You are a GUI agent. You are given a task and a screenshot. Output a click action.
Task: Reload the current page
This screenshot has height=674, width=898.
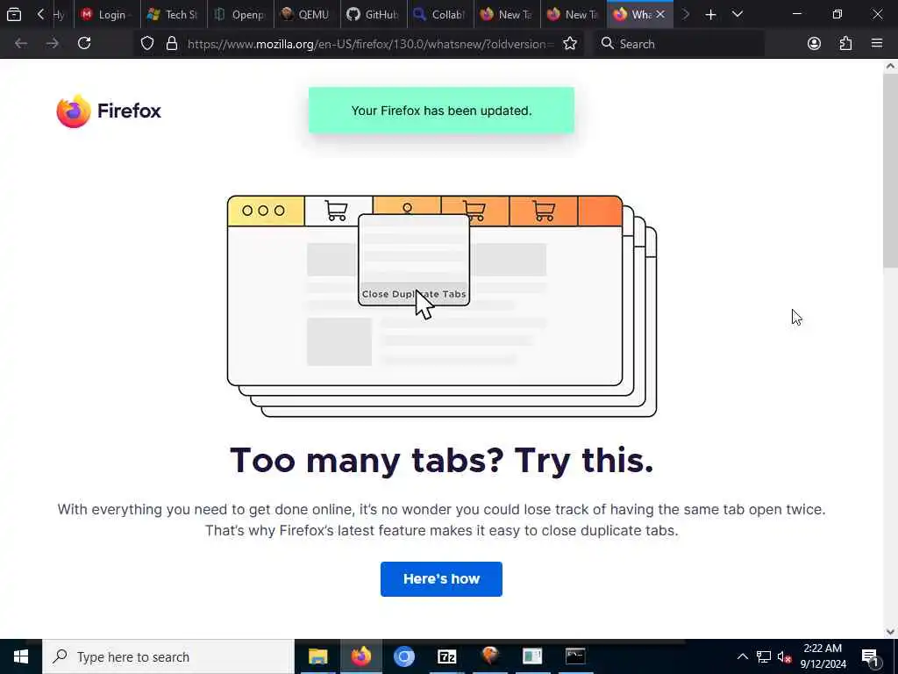(84, 44)
